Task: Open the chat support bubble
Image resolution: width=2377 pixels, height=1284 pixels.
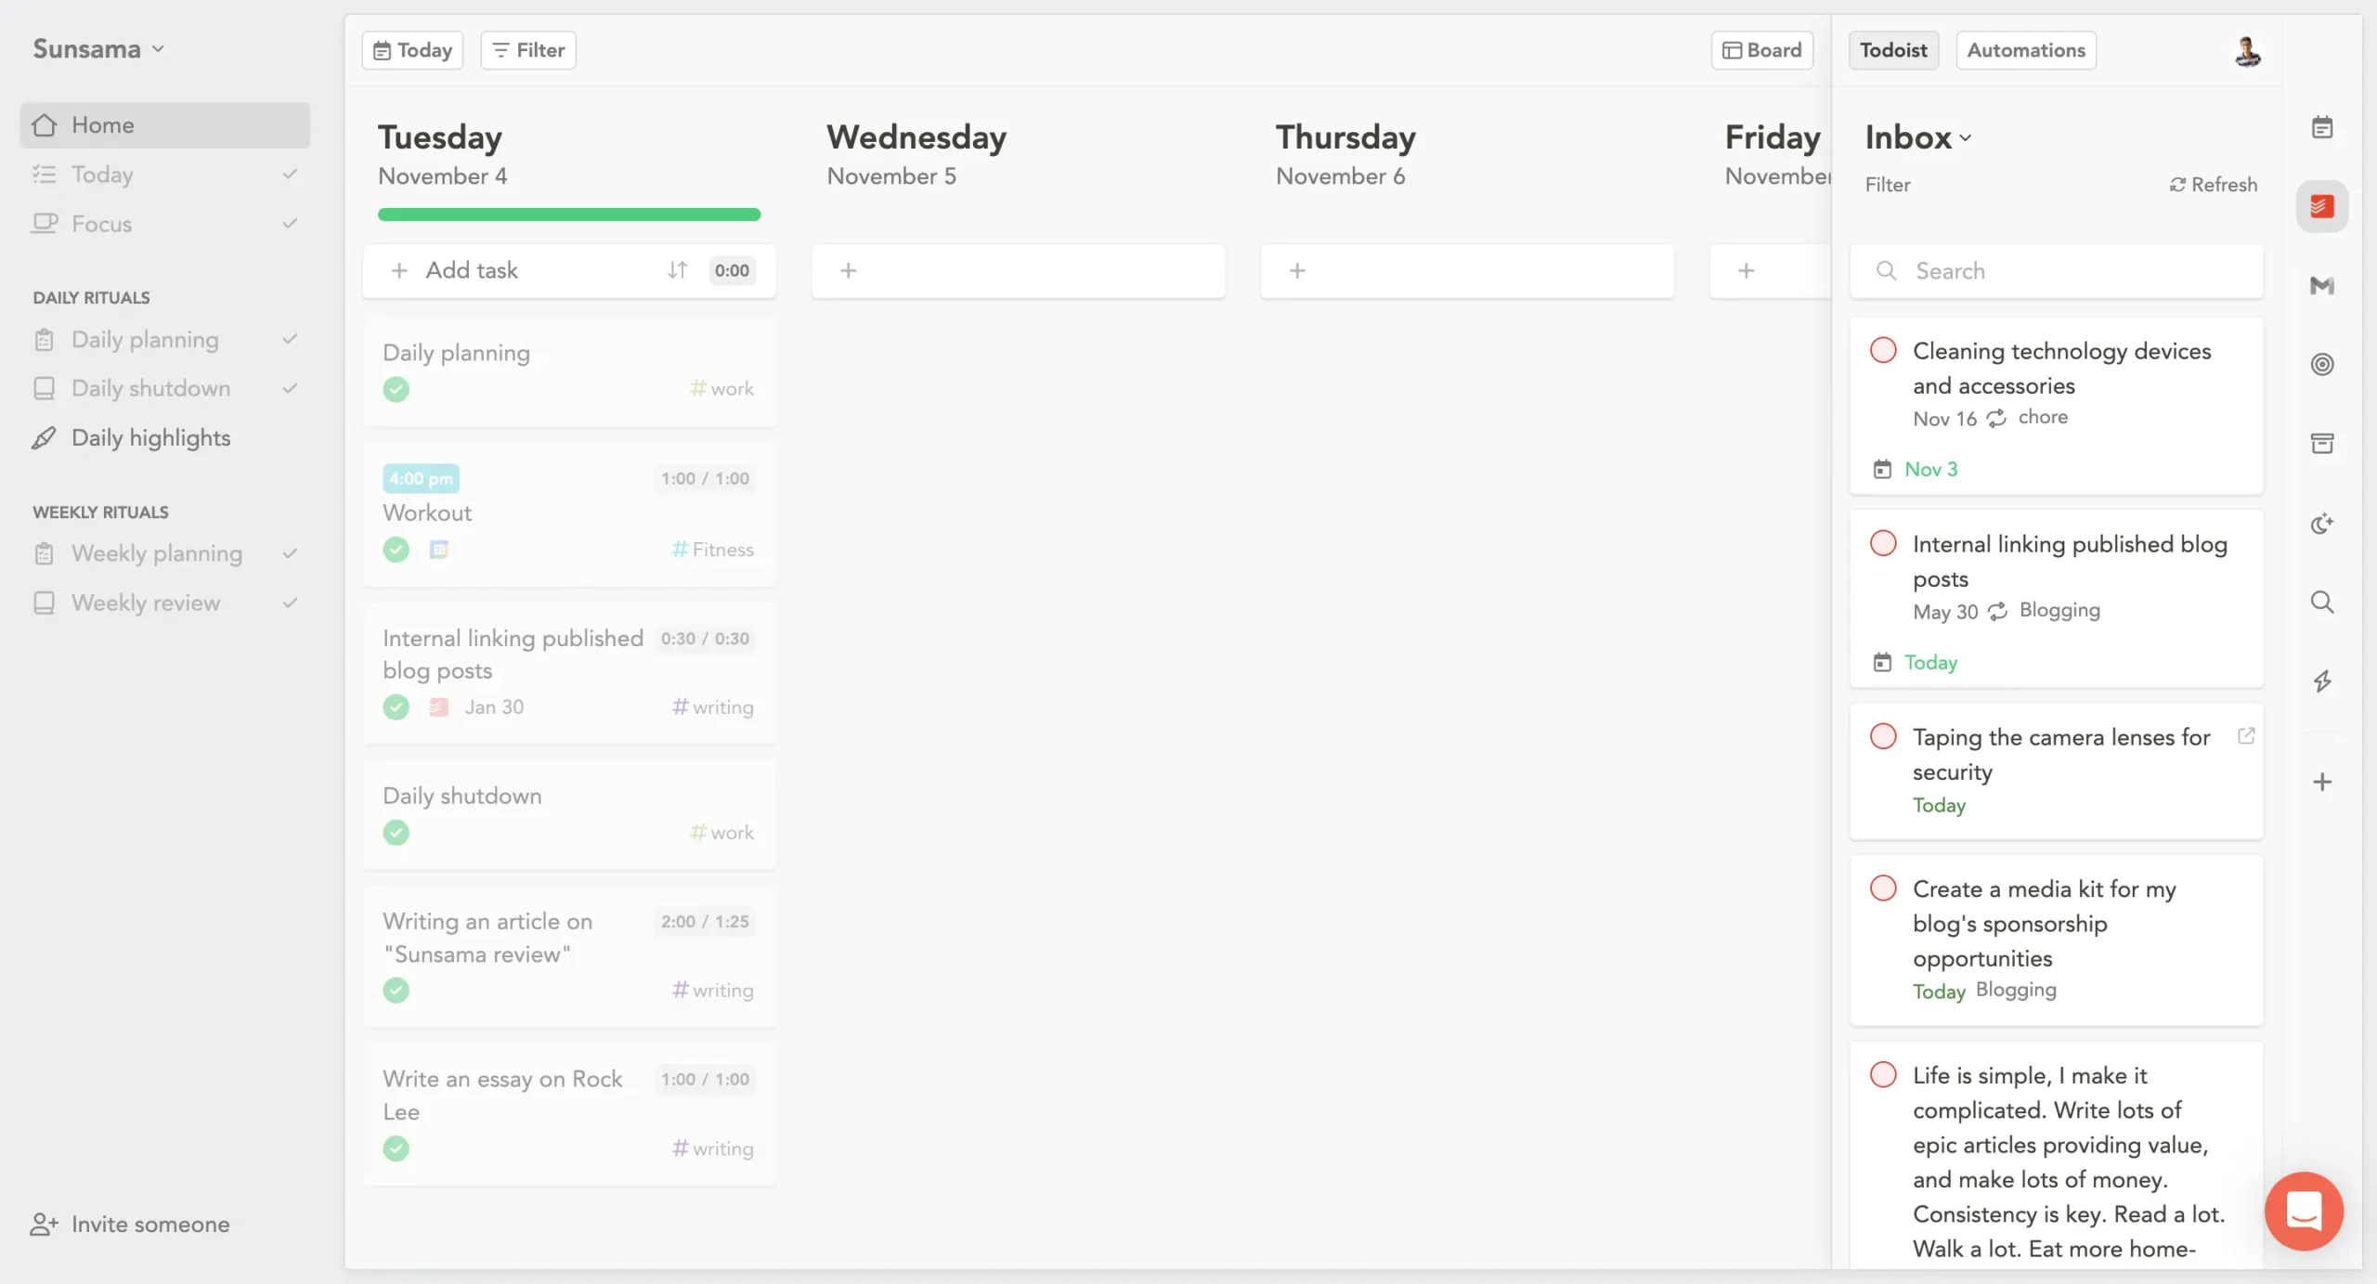Action: point(2304,1211)
